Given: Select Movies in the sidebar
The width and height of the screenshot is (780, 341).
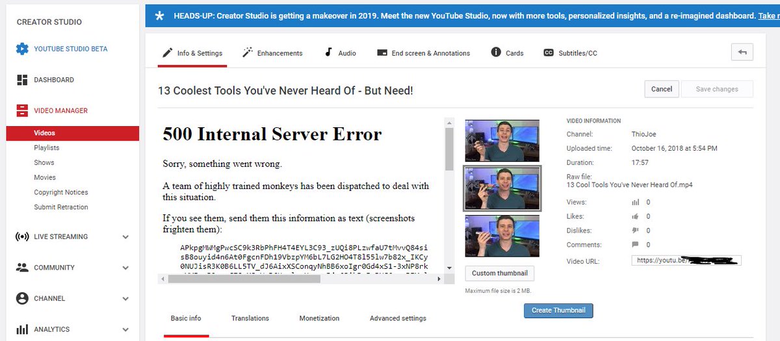Looking at the screenshot, I should [45, 177].
